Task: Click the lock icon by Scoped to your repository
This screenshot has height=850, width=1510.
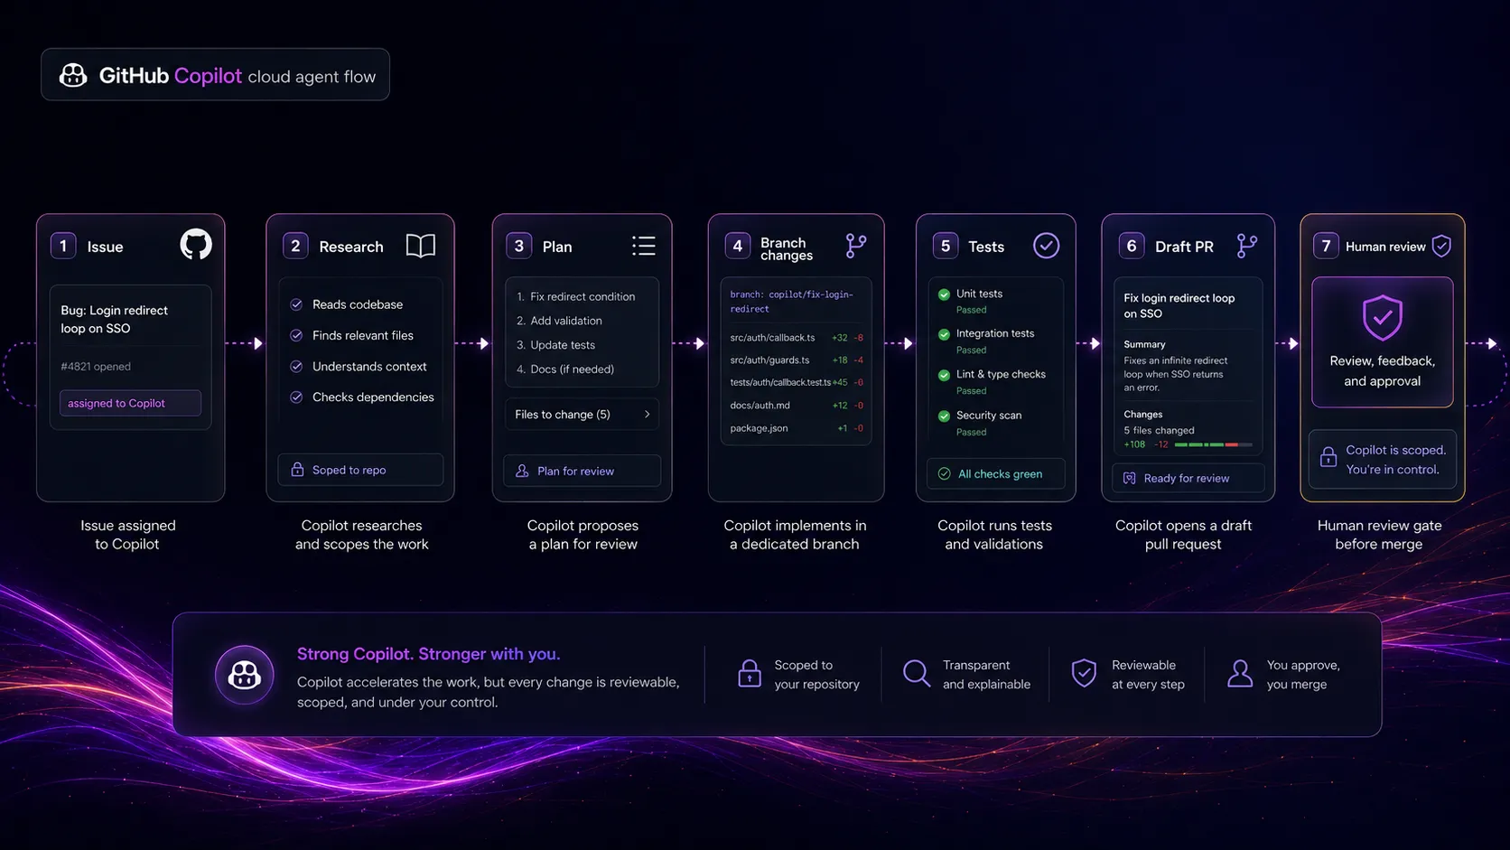Action: (750, 674)
